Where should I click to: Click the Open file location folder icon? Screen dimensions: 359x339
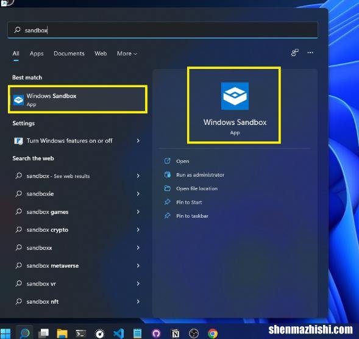(168, 188)
